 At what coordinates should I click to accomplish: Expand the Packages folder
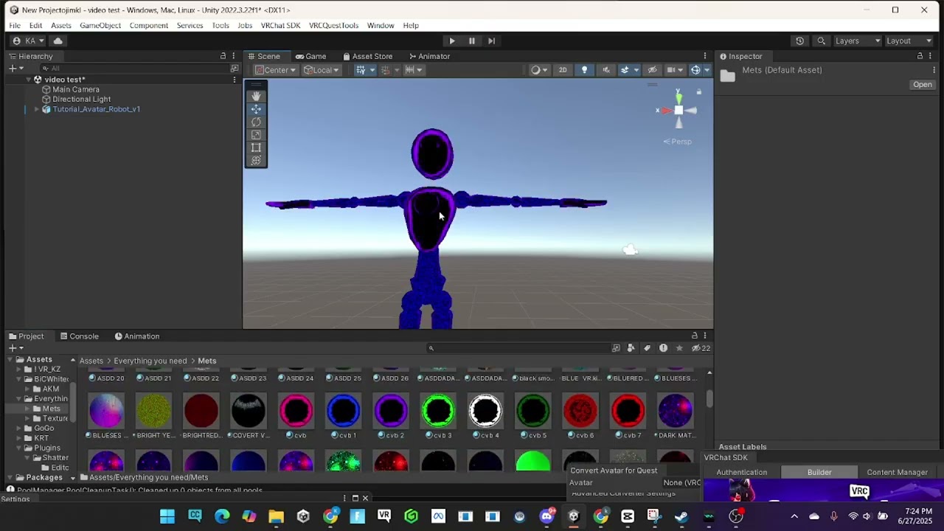tap(10, 477)
